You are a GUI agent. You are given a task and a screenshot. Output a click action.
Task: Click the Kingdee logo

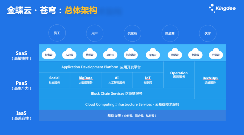[x=222, y=8]
